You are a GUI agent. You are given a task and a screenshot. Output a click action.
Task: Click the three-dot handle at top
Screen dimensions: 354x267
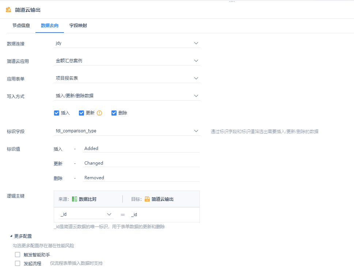pos(232,1)
